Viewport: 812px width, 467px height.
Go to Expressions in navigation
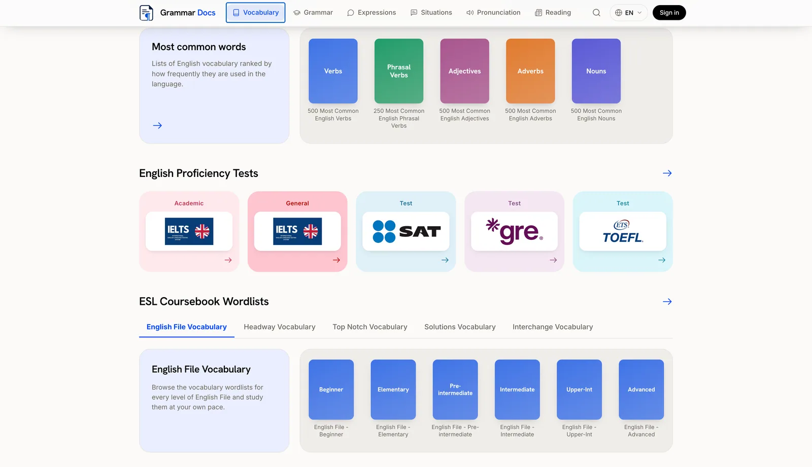pyautogui.click(x=371, y=13)
